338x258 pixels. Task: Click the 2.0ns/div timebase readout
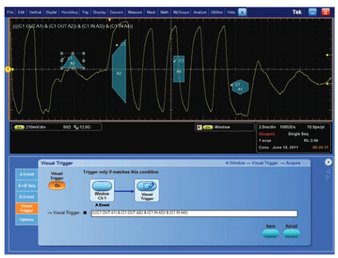click(268, 127)
